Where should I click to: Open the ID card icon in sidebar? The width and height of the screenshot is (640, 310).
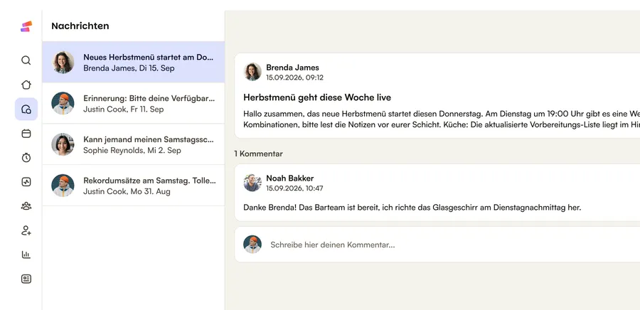click(26, 279)
